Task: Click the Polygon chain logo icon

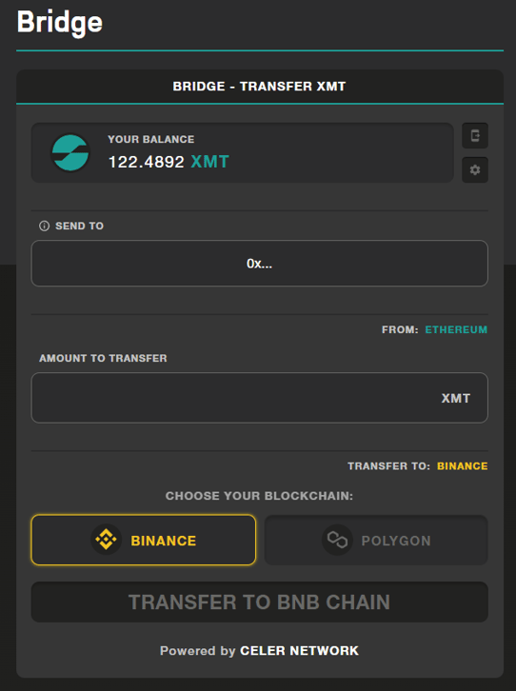Action: (x=337, y=540)
